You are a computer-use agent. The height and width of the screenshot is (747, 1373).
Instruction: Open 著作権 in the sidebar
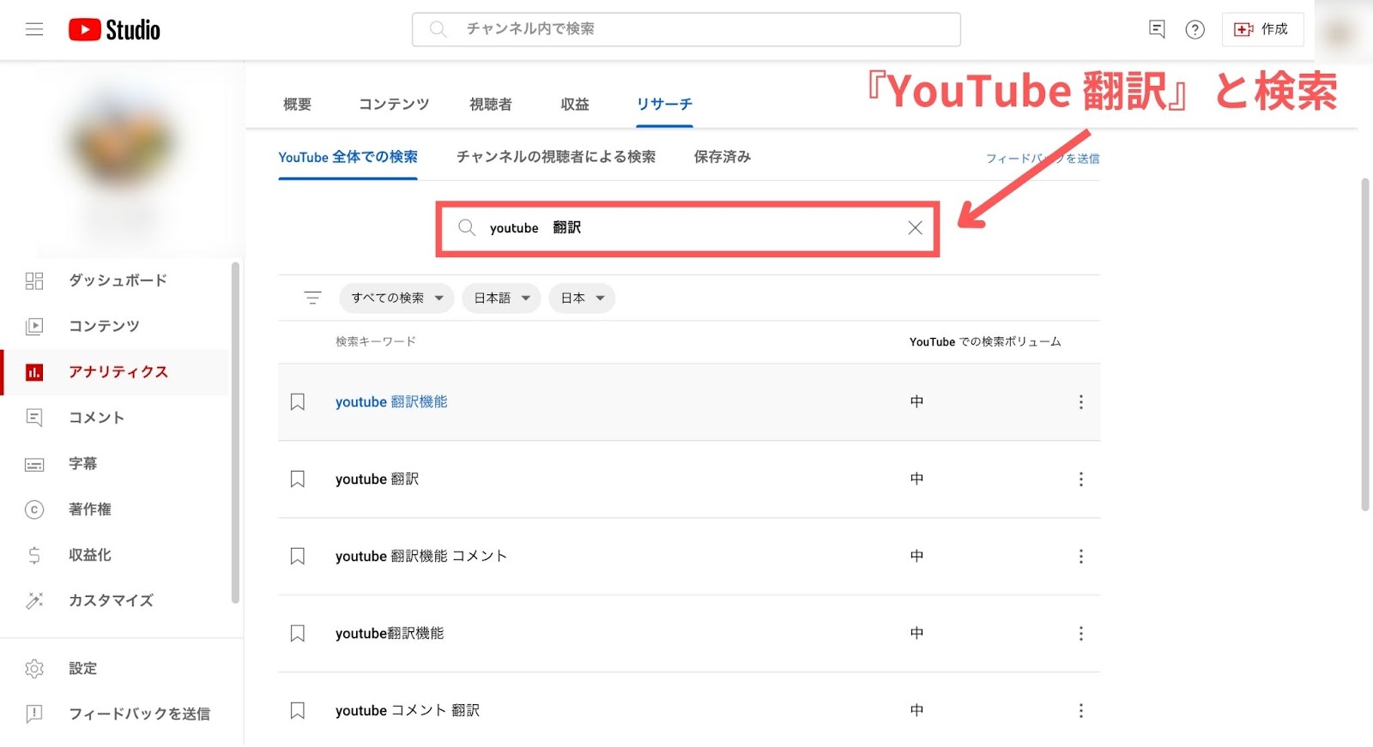pos(116,509)
